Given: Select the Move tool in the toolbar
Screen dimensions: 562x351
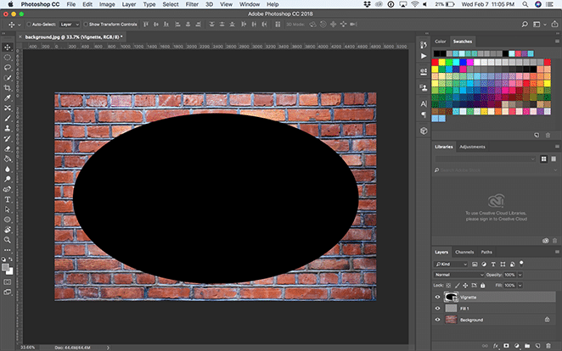Looking at the screenshot, I should pyautogui.click(x=8, y=46).
